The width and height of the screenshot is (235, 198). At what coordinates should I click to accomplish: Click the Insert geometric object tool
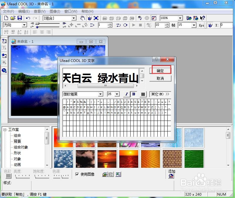click(x=4, y=70)
